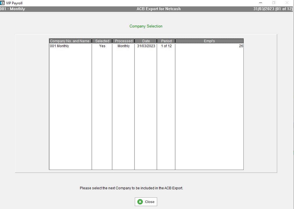Click the 'Selected' column header
The width and height of the screenshot is (294, 209).
click(102, 41)
